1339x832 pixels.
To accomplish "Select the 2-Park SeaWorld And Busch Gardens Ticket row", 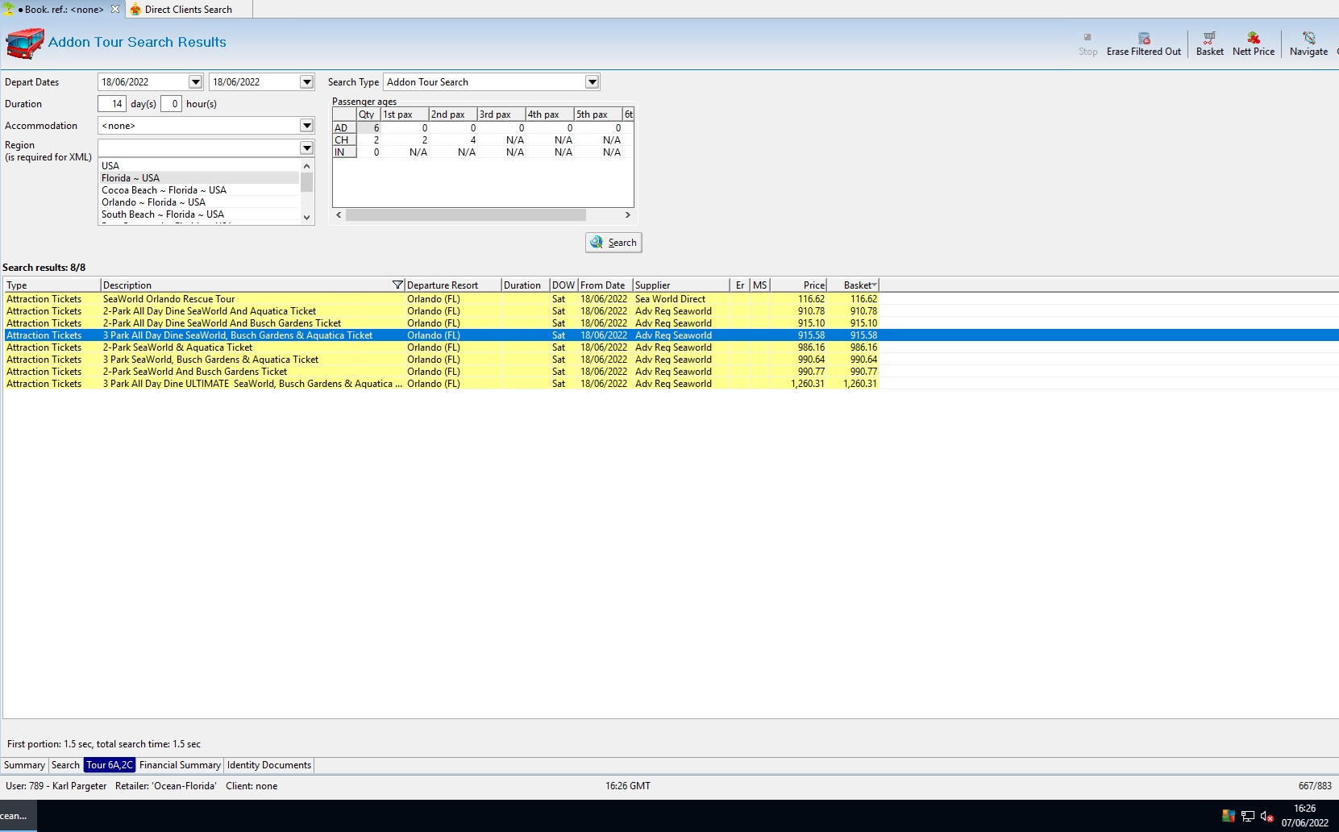I will [x=441, y=372].
